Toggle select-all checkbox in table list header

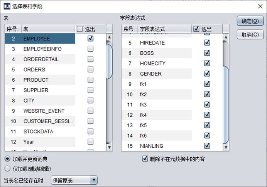click(x=80, y=29)
